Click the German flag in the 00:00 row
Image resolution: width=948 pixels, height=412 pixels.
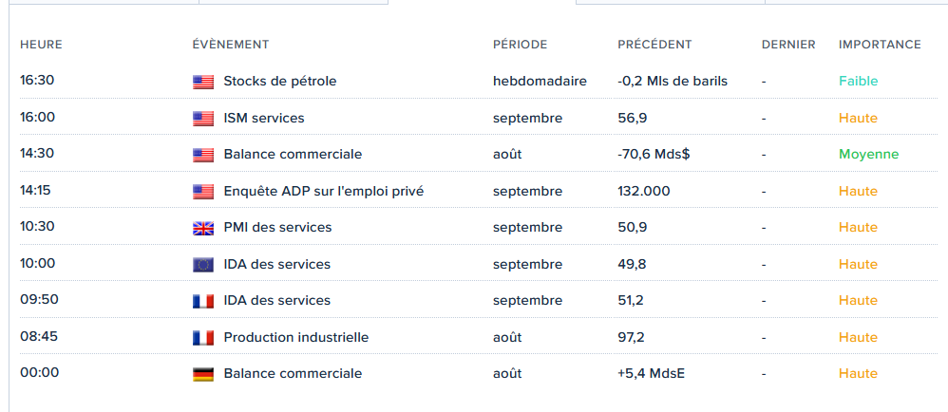point(203,374)
